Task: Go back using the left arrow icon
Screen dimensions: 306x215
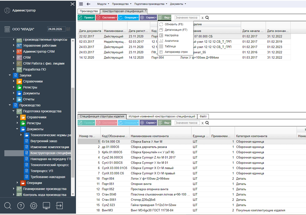Action: click(x=88, y=4)
